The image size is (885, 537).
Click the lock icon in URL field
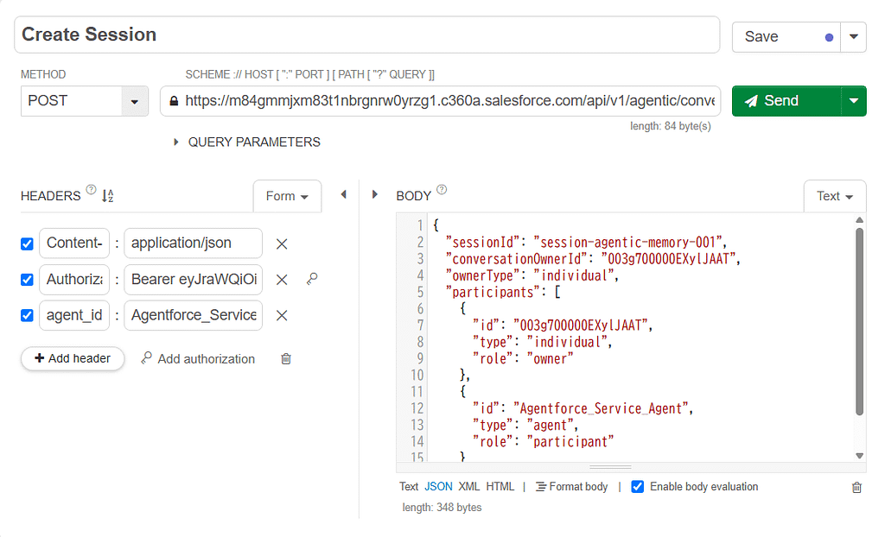click(x=174, y=101)
